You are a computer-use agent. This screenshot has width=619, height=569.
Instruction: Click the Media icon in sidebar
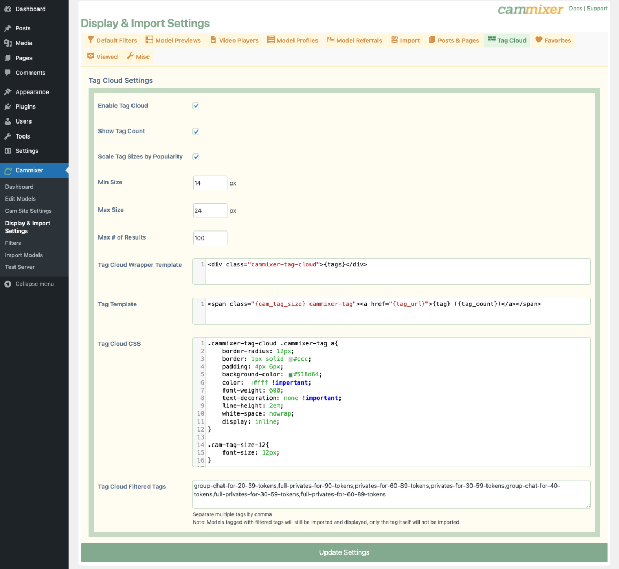(x=7, y=43)
